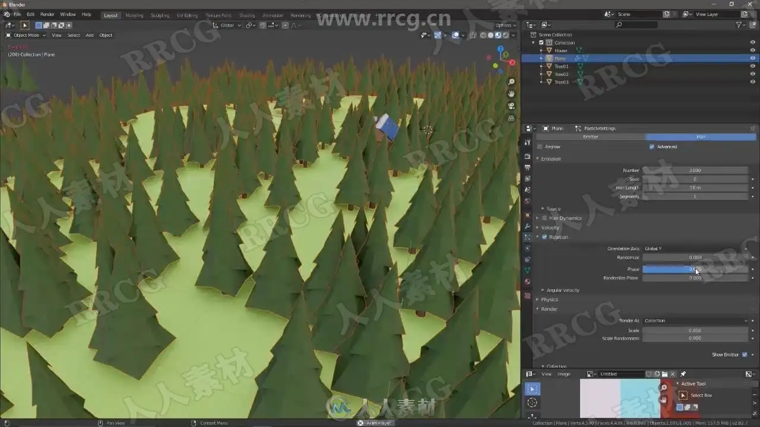This screenshot has height=427, width=760.
Task: Expand the Velocity panel
Action: coord(550,228)
